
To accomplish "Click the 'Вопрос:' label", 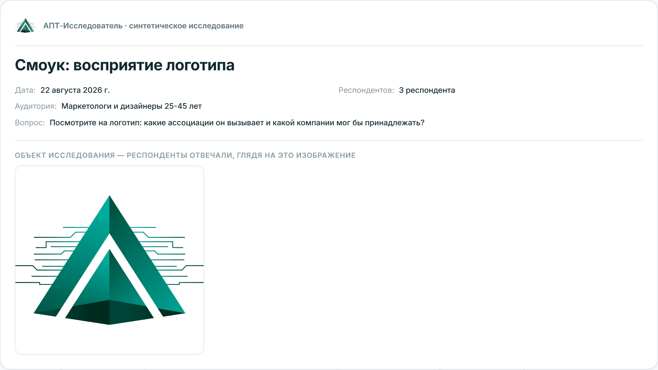I will [30, 123].
